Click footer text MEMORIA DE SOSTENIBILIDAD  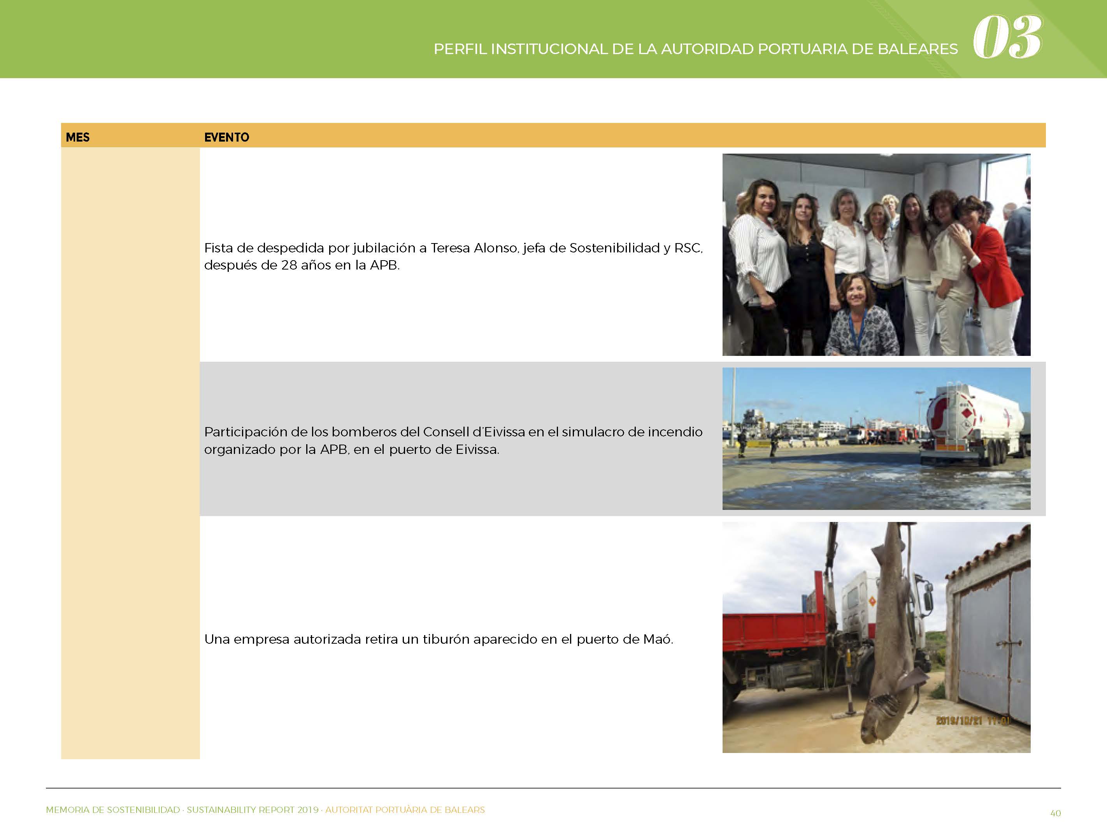click(113, 809)
